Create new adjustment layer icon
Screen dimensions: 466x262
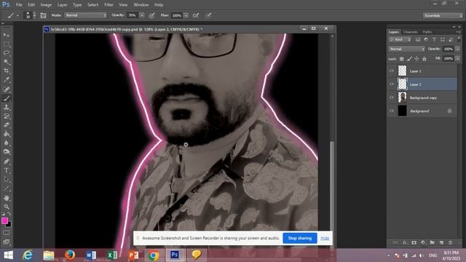click(x=423, y=242)
